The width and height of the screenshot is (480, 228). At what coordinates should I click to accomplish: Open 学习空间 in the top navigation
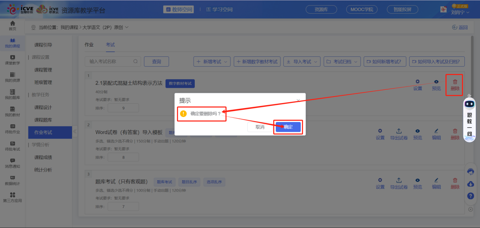pyautogui.click(x=218, y=9)
